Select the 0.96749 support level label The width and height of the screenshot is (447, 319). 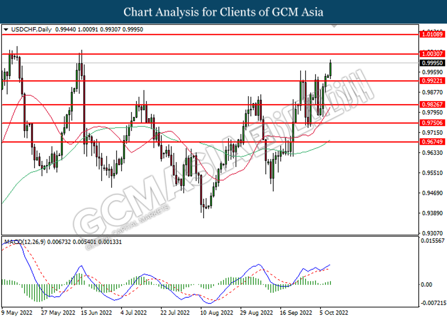point(432,142)
